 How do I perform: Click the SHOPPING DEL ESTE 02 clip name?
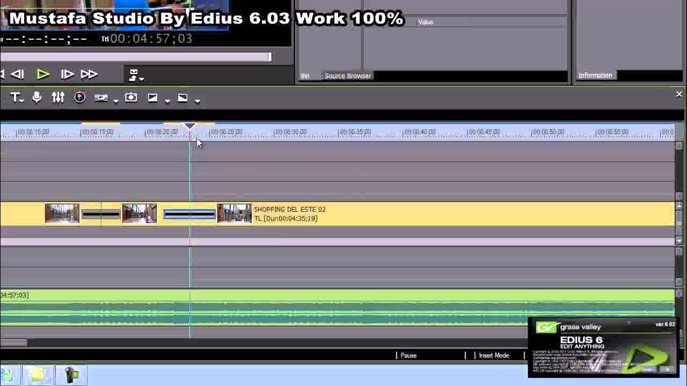[290, 210]
